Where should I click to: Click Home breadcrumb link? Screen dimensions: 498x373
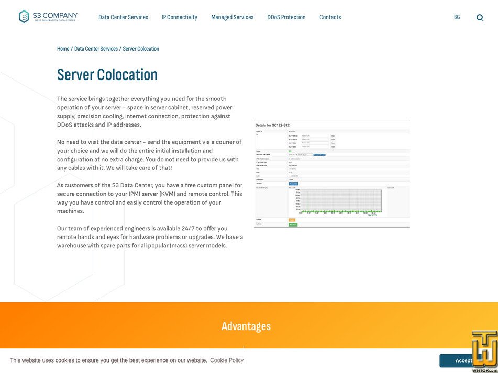click(63, 49)
